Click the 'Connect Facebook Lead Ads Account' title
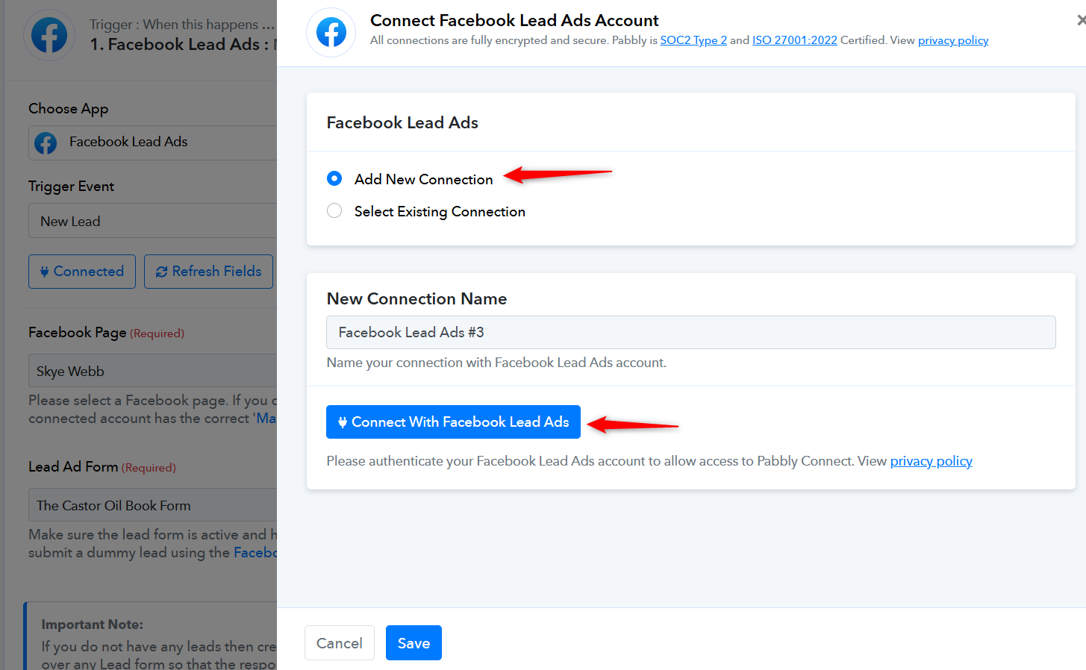1086x670 pixels. [x=514, y=20]
